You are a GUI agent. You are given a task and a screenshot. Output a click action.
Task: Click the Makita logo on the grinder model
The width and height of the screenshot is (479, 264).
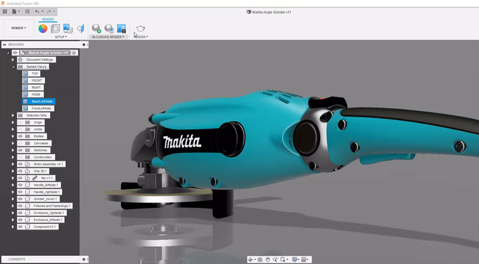[x=182, y=142]
